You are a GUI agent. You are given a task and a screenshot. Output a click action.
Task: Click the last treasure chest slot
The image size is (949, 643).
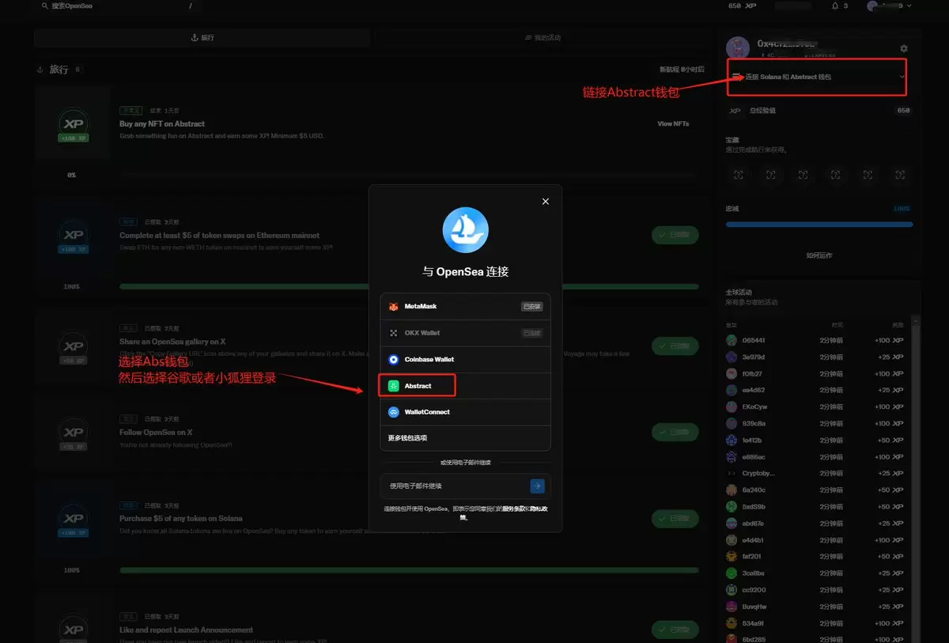900,175
